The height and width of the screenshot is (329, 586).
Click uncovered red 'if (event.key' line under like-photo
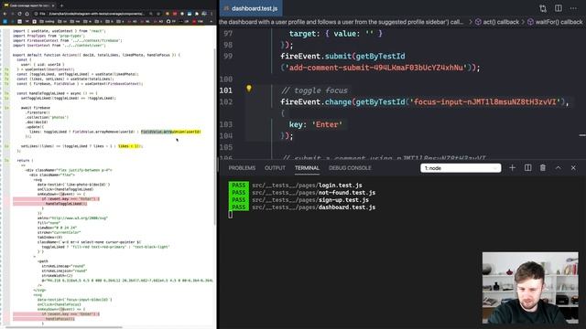coord(56,199)
